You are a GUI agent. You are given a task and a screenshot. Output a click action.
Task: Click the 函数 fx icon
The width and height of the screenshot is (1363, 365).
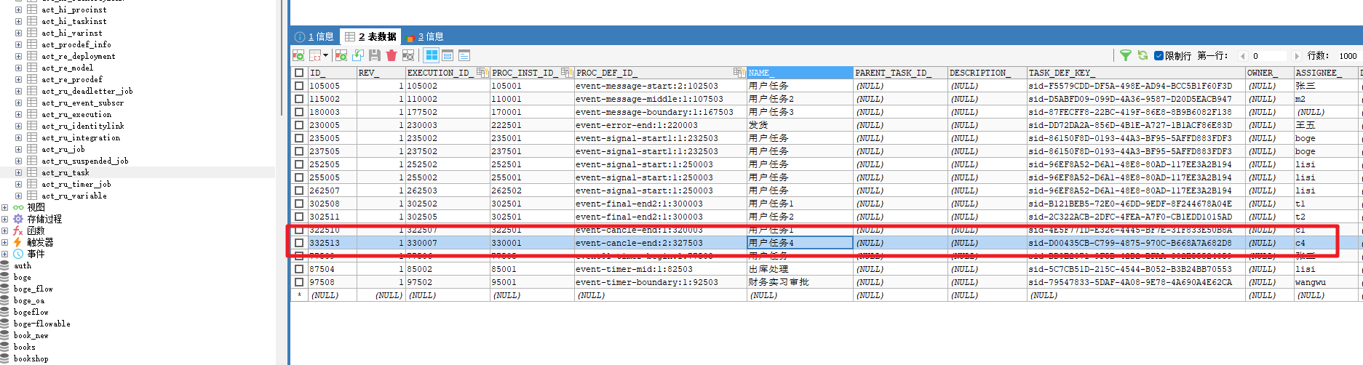tap(18, 230)
